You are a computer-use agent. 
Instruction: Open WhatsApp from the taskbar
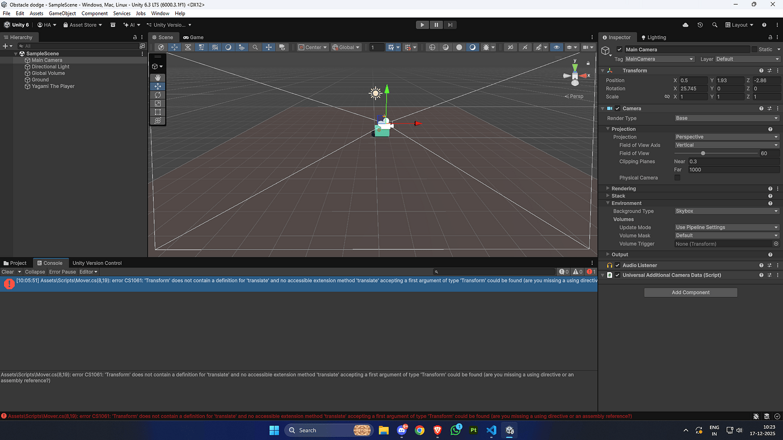(x=456, y=430)
